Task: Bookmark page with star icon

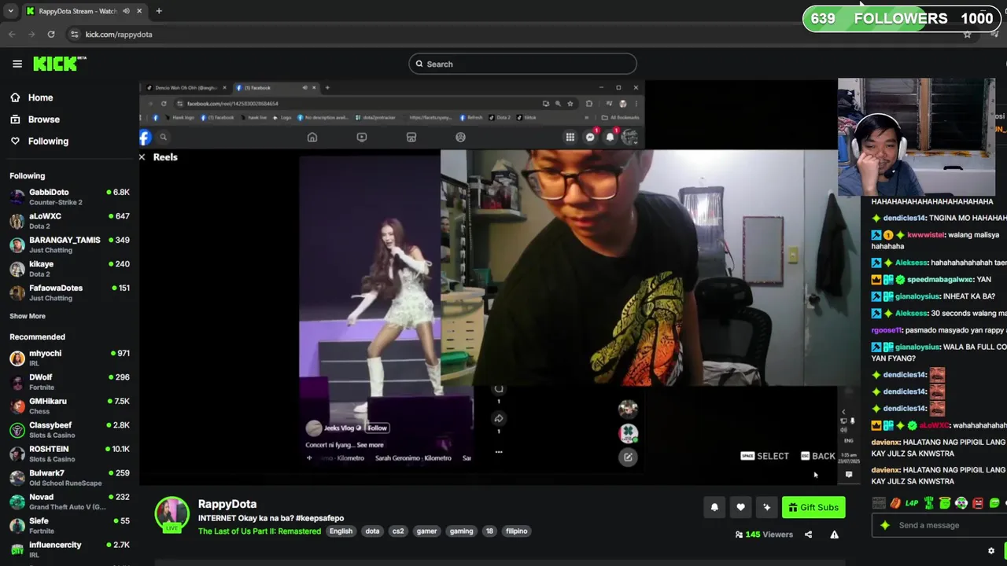Action: (967, 34)
